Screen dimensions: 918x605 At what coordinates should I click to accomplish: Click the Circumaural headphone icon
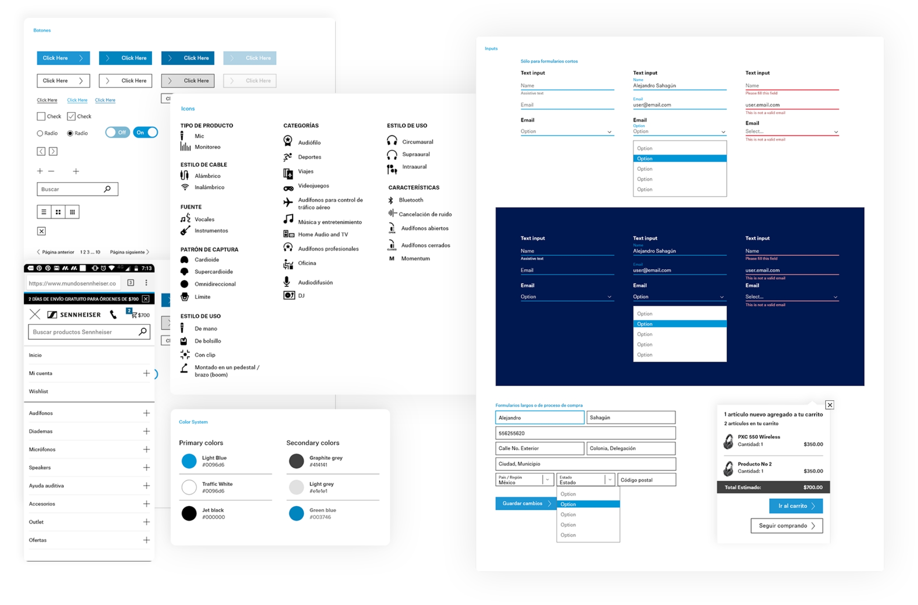pos(392,141)
